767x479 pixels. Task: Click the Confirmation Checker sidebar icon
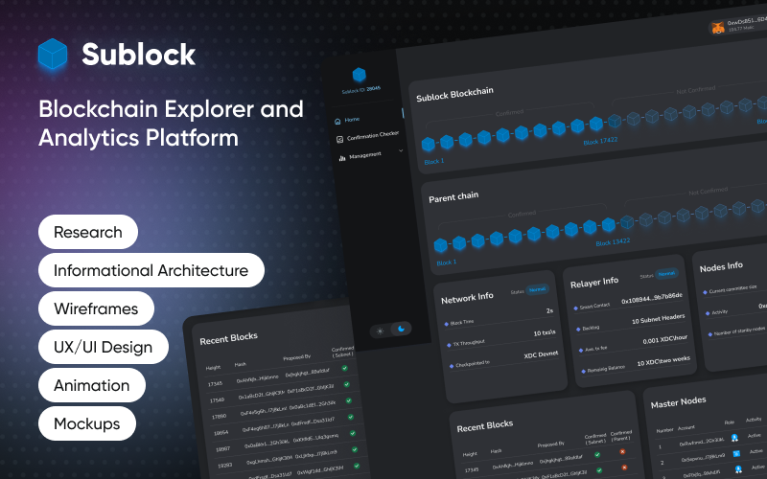(x=340, y=139)
